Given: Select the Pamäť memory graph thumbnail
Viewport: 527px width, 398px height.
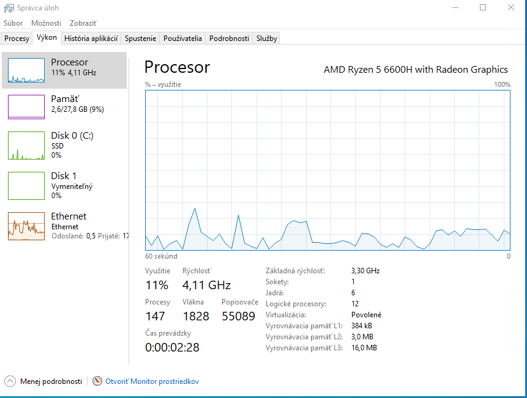Looking at the screenshot, I should click(26, 107).
